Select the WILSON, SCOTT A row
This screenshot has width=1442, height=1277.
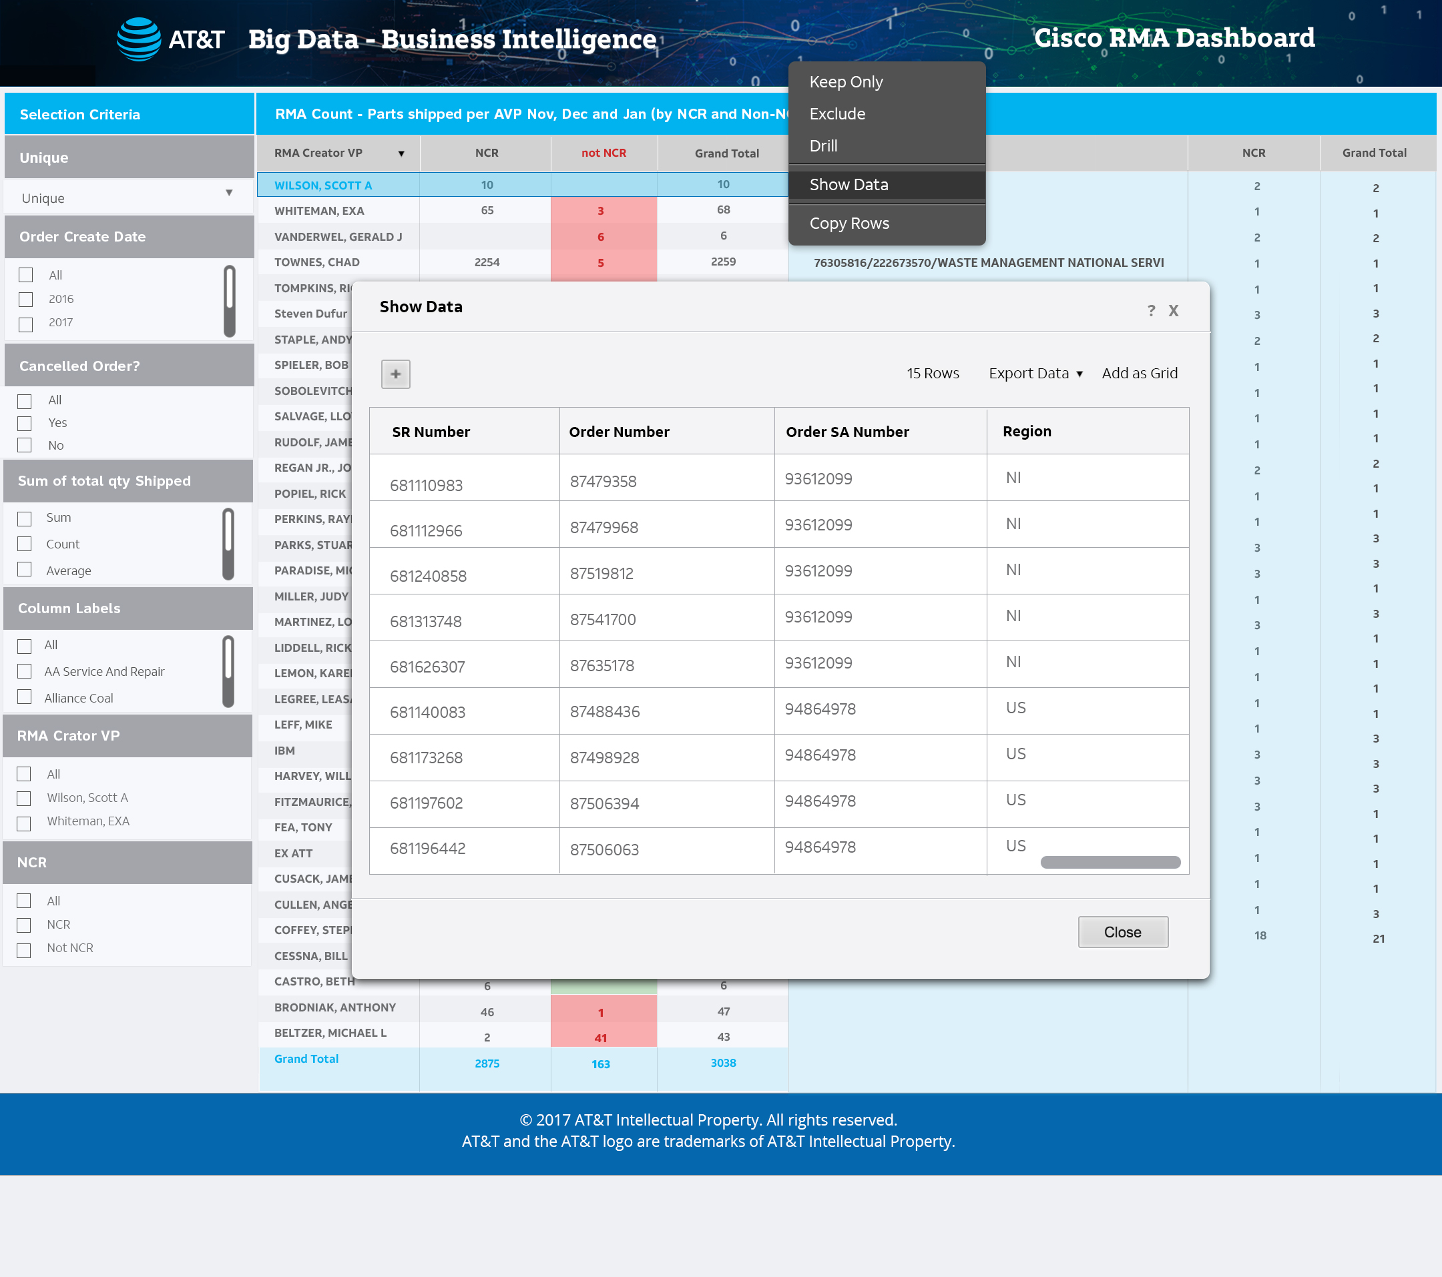322,185
